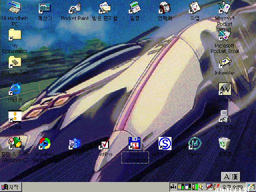Click the 오전 9:52 taskbar clock
Viewport: 256px width, 192px height.
click(232, 187)
